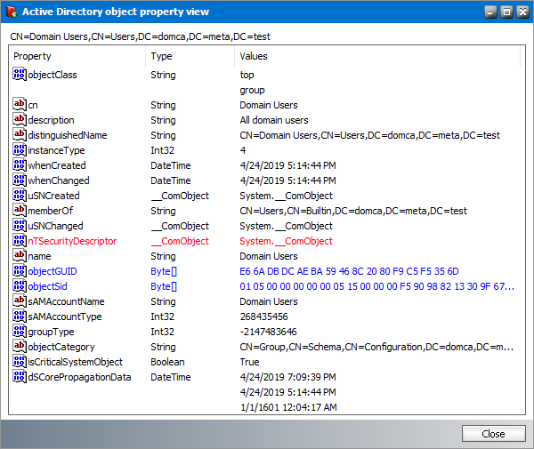The height and width of the screenshot is (449, 534).
Task: Click the ab icon beside distinguishedName
Action: point(20,135)
